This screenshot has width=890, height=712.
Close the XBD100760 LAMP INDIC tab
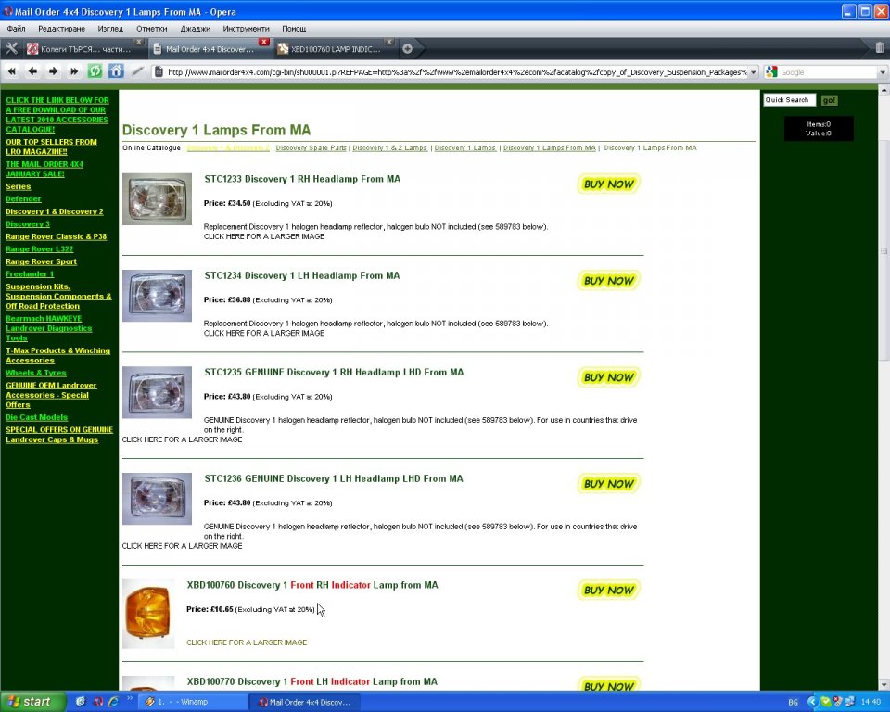point(388,42)
